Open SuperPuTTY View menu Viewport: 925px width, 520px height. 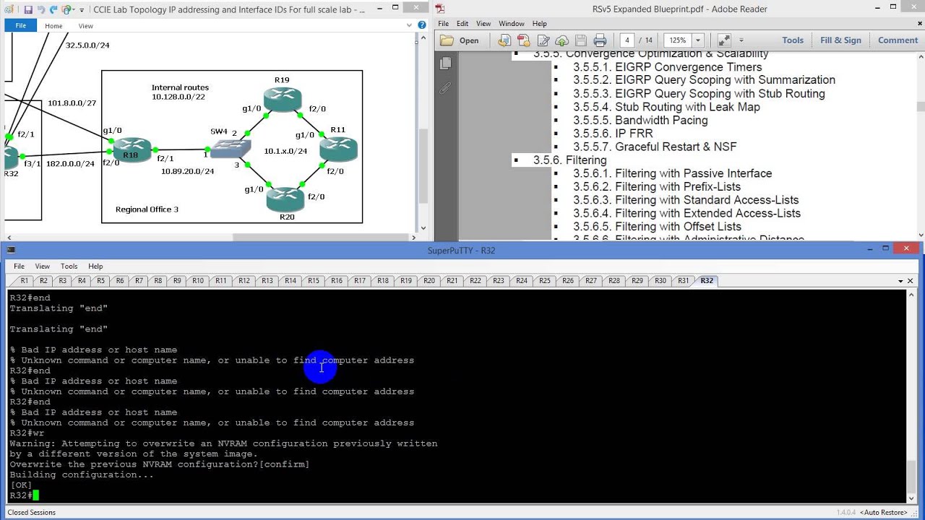(x=43, y=266)
